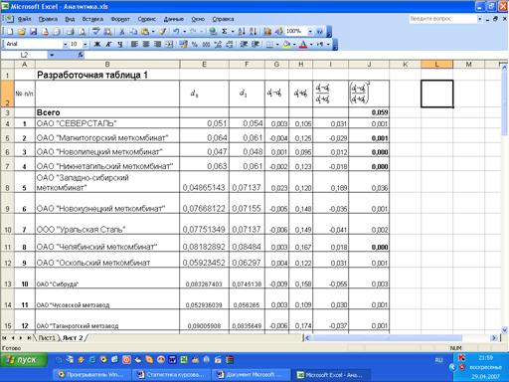Expand the Arial font name dropdown
509x382 pixels.
coord(66,44)
